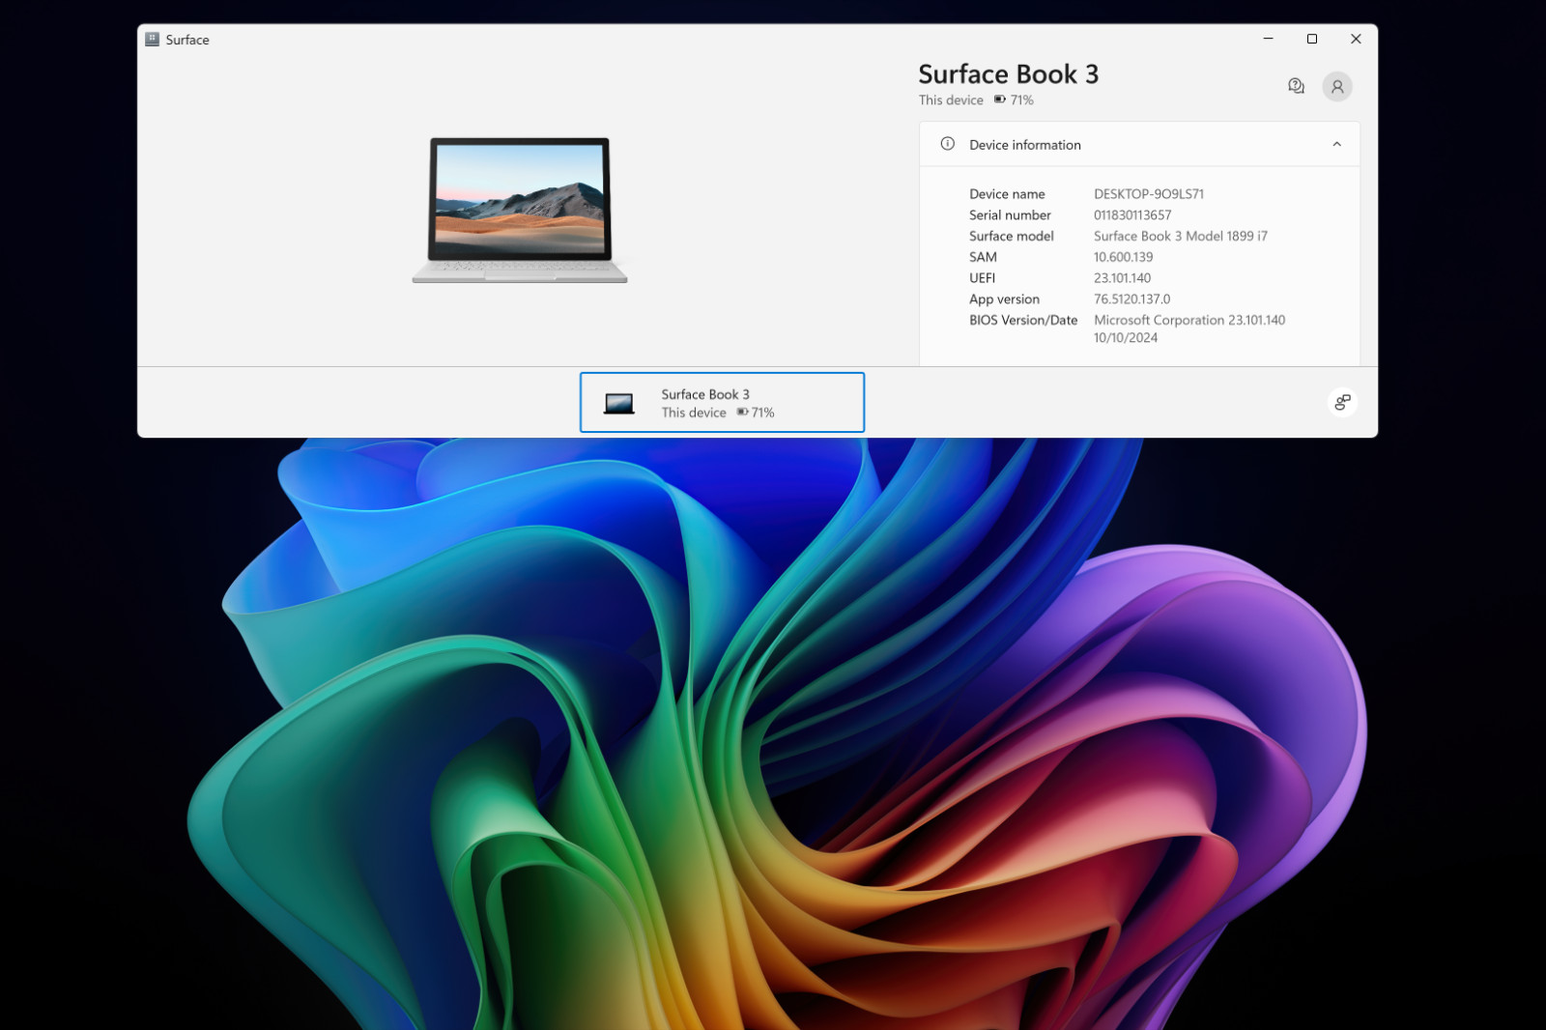The image size is (1546, 1030).
Task: Click the Surface model label
Action: (x=1012, y=236)
